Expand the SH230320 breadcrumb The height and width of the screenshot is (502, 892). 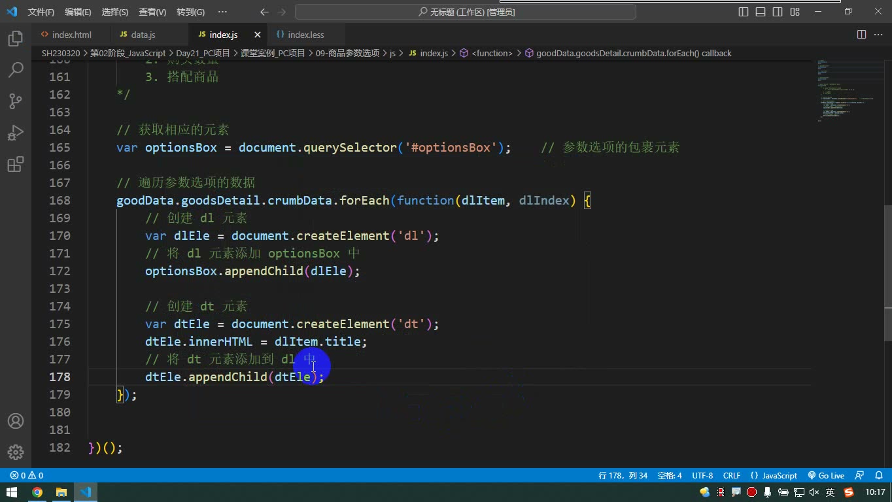click(x=61, y=53)
